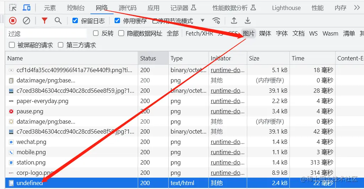Switch to the 元素 Elements tab
The height and width of the screenshot is (189, 364).
(x=50, y=8)
